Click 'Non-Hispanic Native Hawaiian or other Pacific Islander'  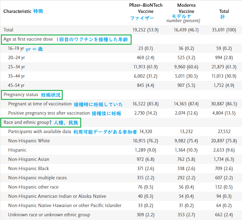(x=65, y=206)
